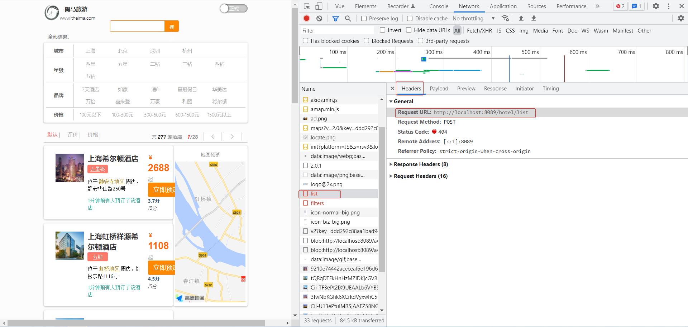Switch to the Elements tab

(x=365, y=6)
